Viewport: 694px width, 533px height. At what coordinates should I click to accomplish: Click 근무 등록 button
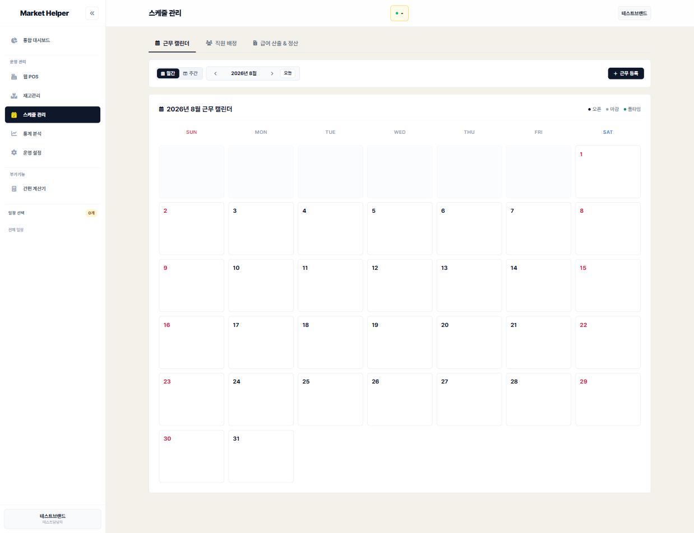[626, 73]
